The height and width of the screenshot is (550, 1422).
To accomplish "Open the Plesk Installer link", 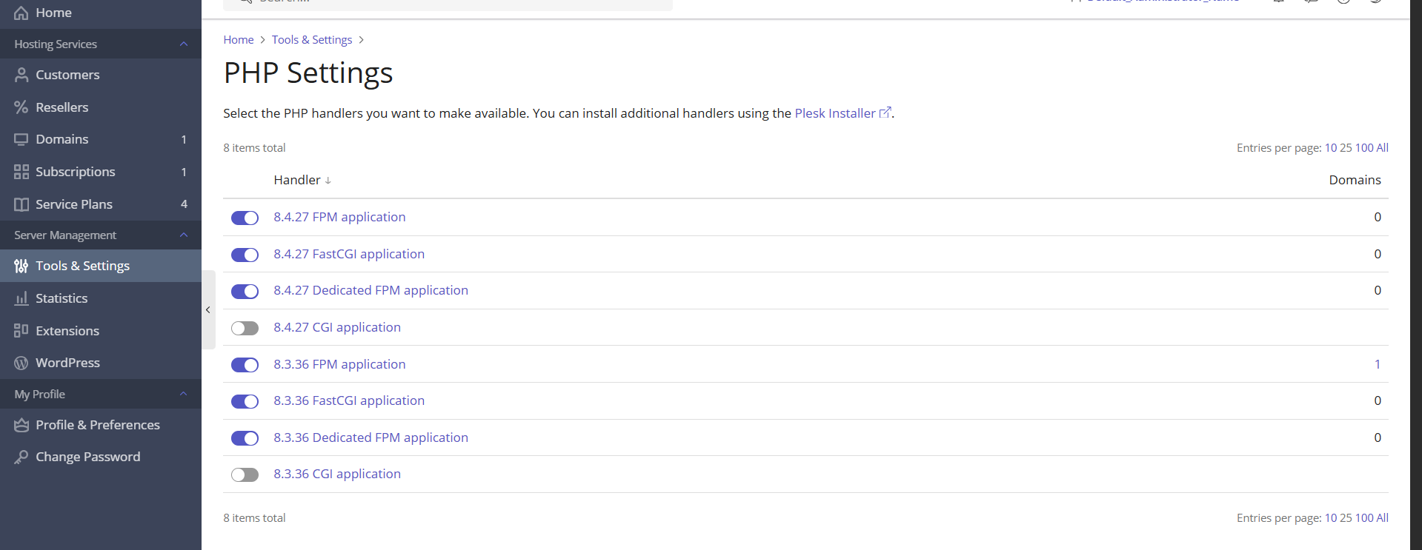I will [835, 113].
